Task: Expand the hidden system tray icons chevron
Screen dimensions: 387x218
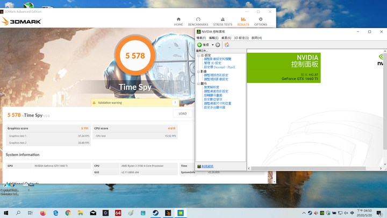Action: 304,213
